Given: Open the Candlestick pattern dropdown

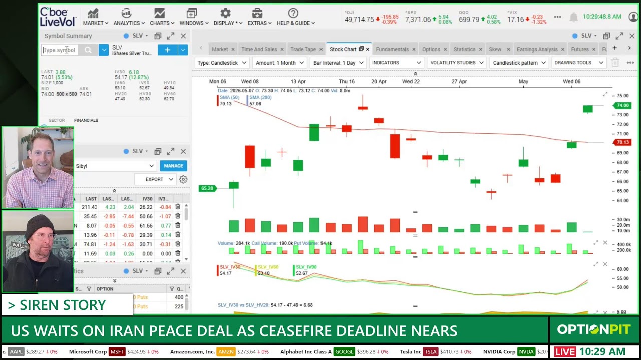Looking at the screenshot, I should click(519, 63).
